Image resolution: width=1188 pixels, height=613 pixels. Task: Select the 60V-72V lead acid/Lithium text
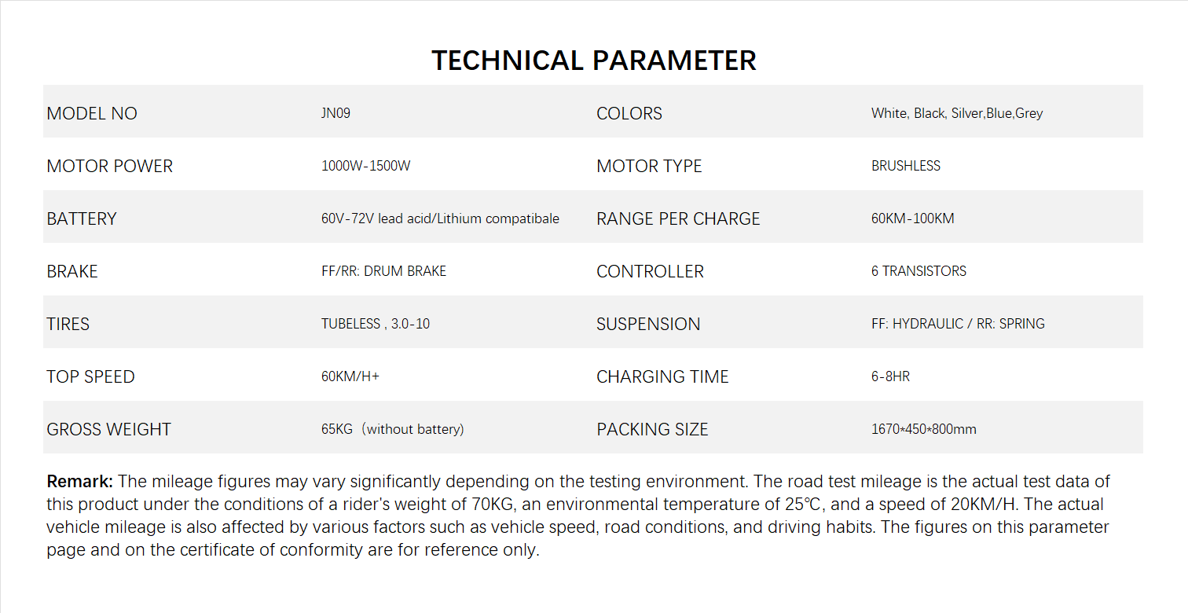point(440,218)
